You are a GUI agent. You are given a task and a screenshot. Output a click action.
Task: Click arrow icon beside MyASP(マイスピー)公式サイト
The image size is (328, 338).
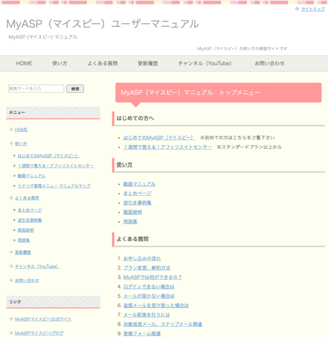(11, 319)
